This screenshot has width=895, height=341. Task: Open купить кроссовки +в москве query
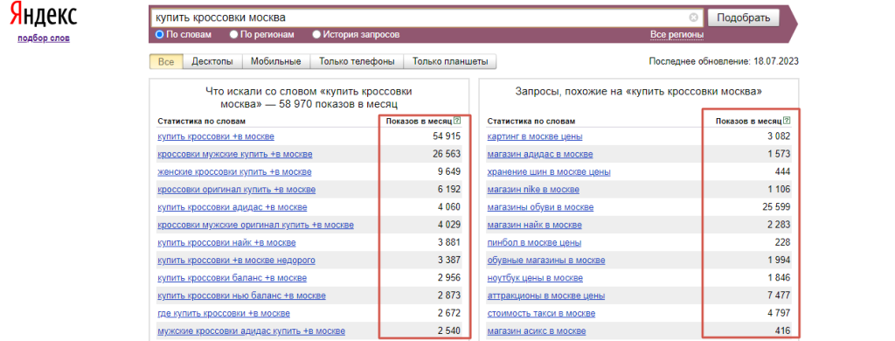coord(216,136)
